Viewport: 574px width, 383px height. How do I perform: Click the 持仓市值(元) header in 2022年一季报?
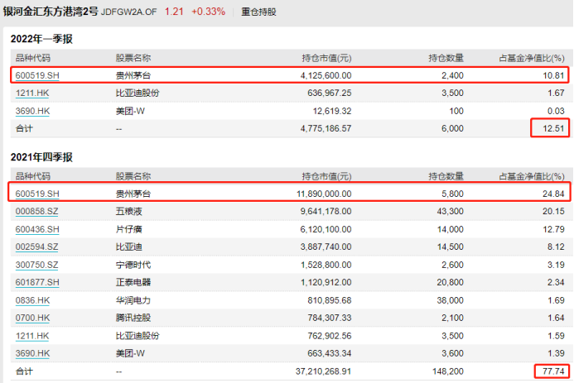coord(326,58)
